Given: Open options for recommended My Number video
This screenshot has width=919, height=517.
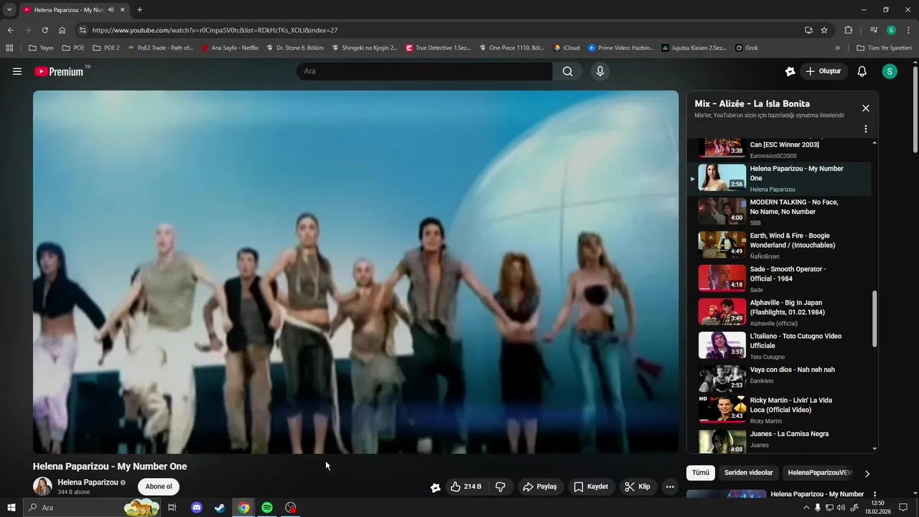Looking at the screenshot, I should pos(874,495).
